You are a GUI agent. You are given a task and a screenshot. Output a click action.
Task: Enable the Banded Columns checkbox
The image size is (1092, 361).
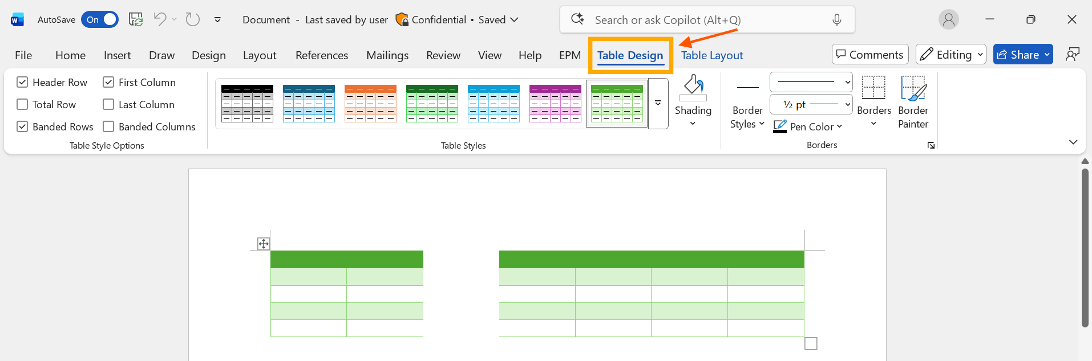click(x=108, y=126)
